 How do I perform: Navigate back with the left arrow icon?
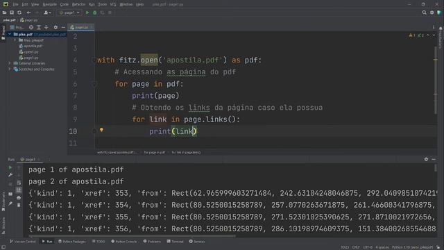(x=28, y=12)
